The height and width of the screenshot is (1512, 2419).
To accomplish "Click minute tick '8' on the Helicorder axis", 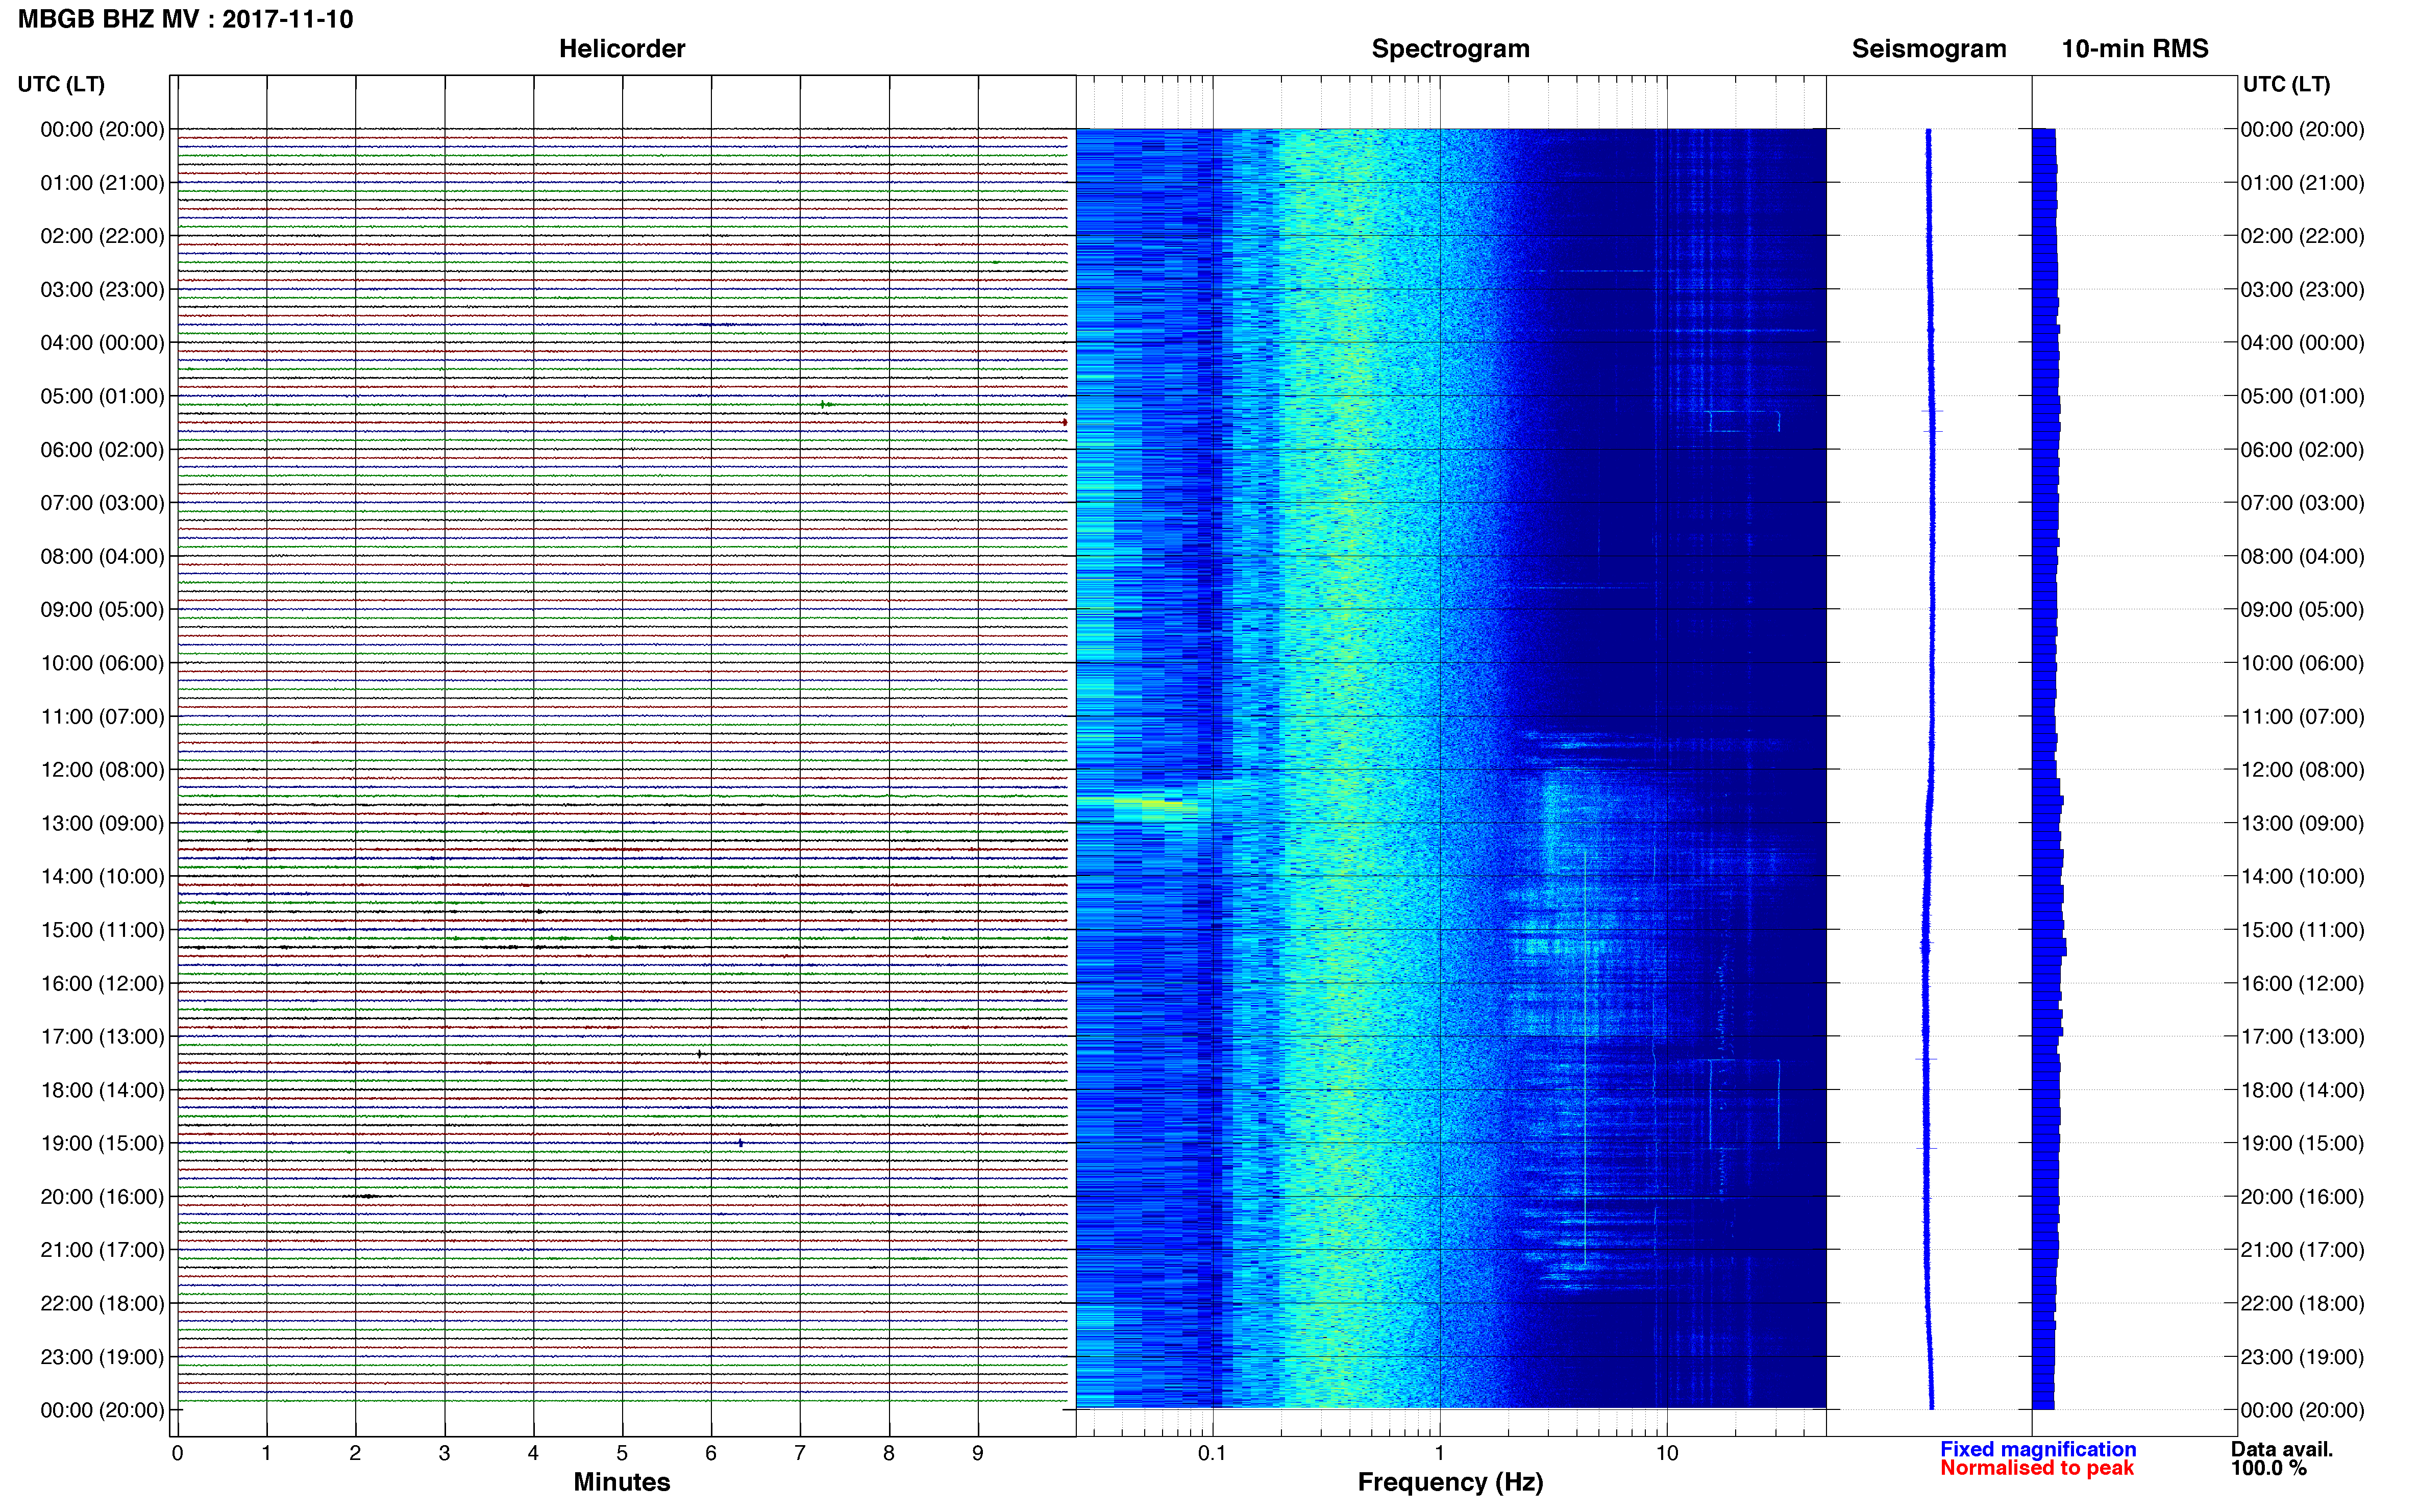I will [x=889, y=1454].
